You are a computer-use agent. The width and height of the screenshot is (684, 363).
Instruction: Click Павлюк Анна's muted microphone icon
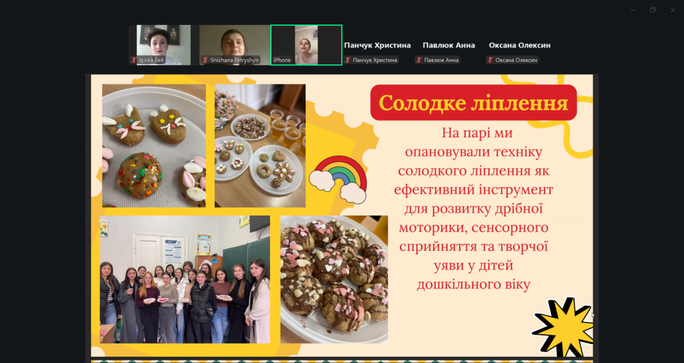[419, 60]
